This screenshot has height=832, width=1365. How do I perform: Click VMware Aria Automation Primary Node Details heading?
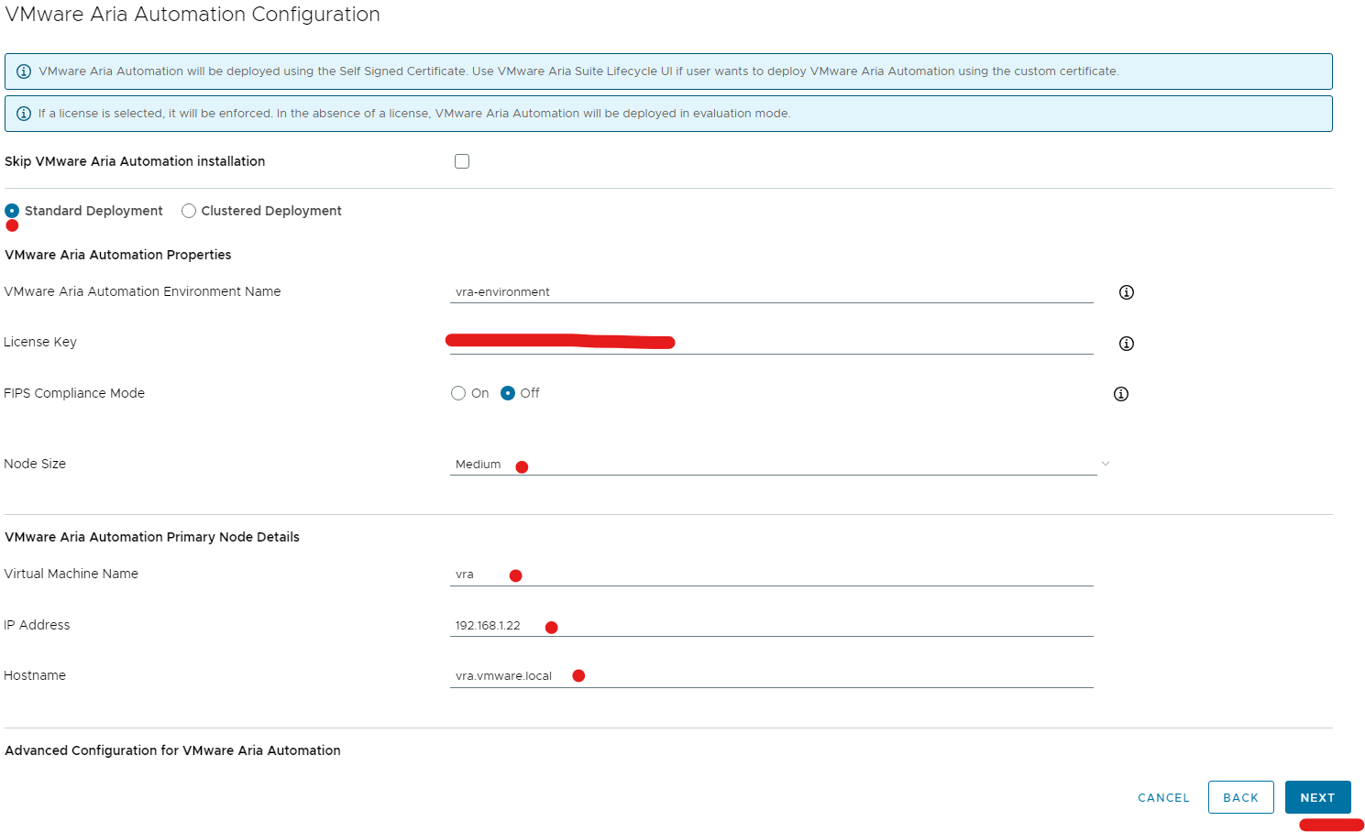(152, 537)
